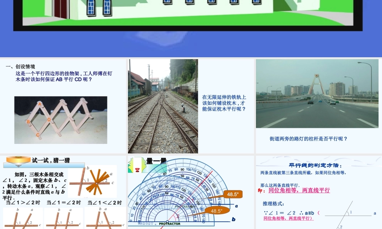Image resolution: width=382 pixels, height=229 pixels.
Task: Click the title '试一试, 猜一猜'
Action: click(51, 160)
